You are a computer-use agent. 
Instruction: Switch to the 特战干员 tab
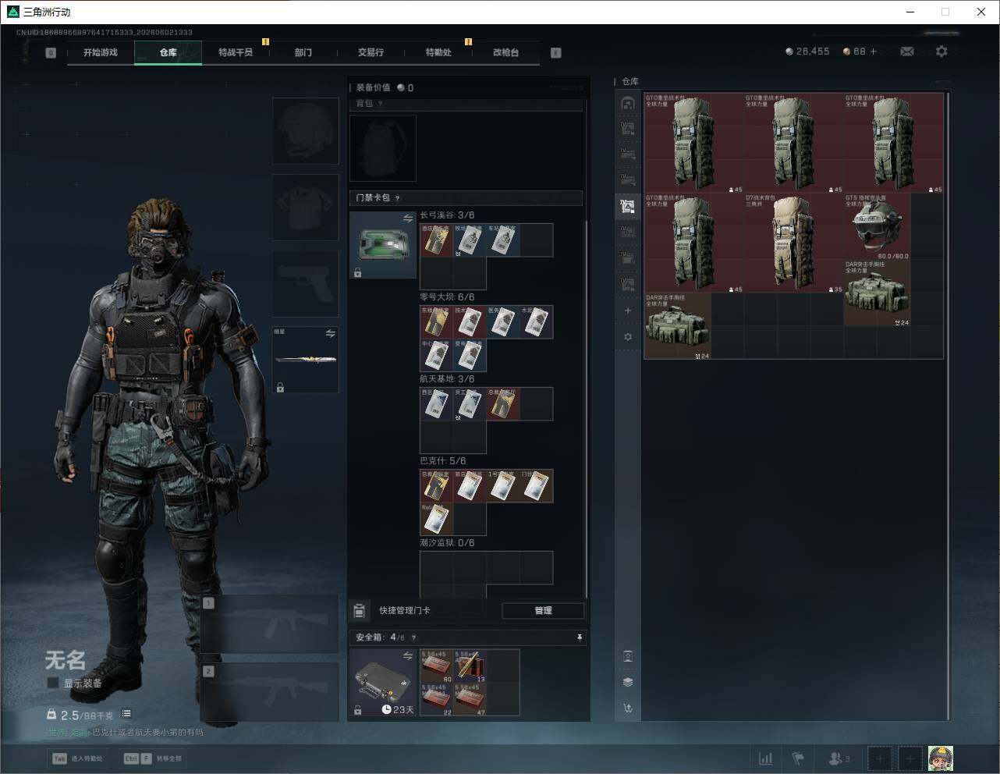pyautogui.click(x=236, y=52)
